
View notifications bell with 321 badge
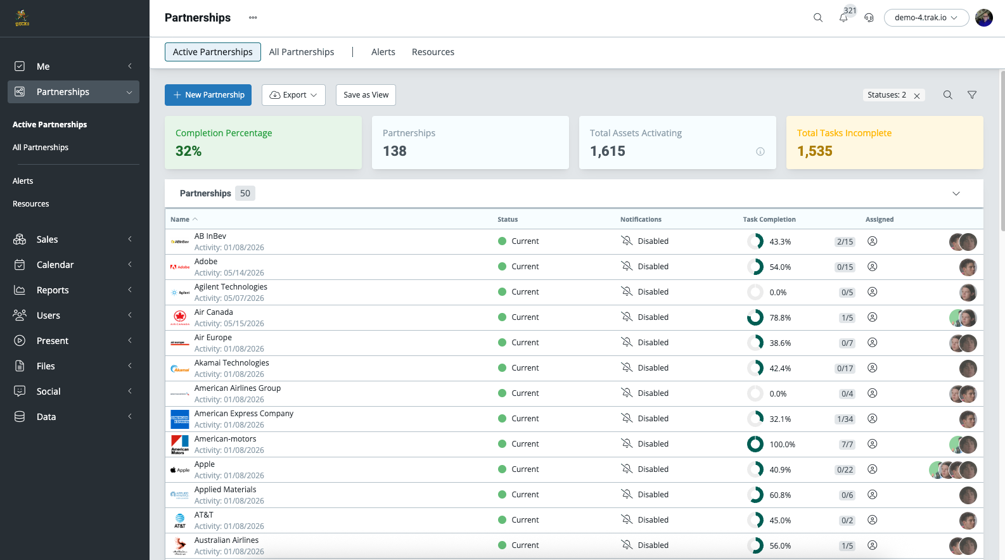click(x=844, y=17)
